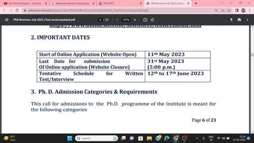The height and width of the screenshot is (143, 254).
Task: Open the Teams chat taskbar icon
Action: 132,138
